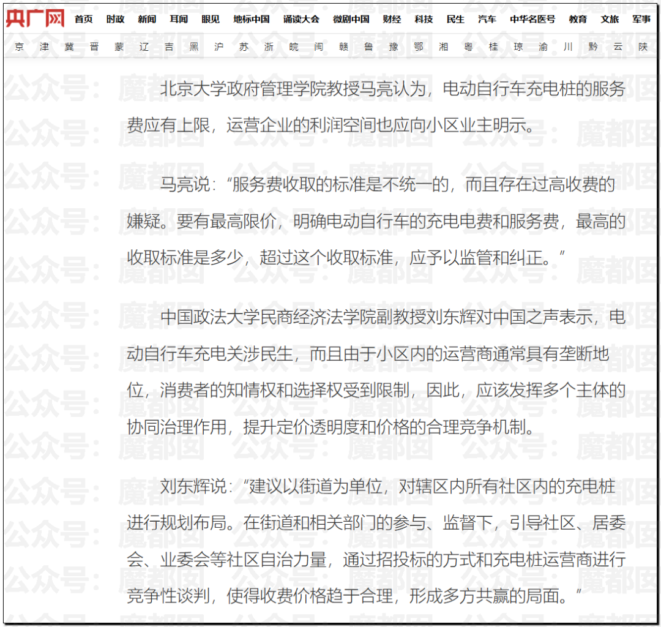Click the line starting 马亮说
The width and height of the screenshot is (661, 627).
[x=387, y=185]
